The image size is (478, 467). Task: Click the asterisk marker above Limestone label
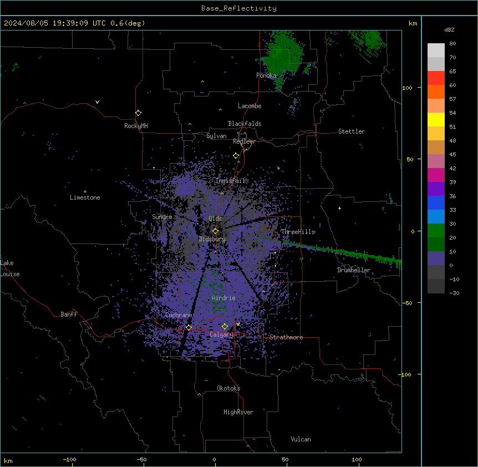[85, 191]
